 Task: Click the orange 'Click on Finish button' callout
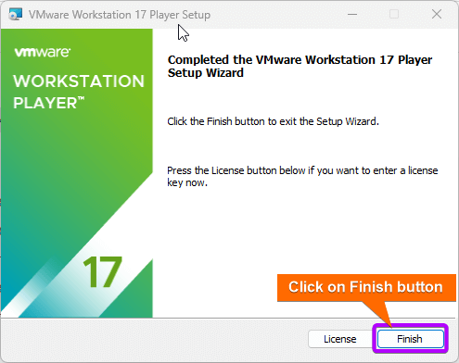pos(366,287)
